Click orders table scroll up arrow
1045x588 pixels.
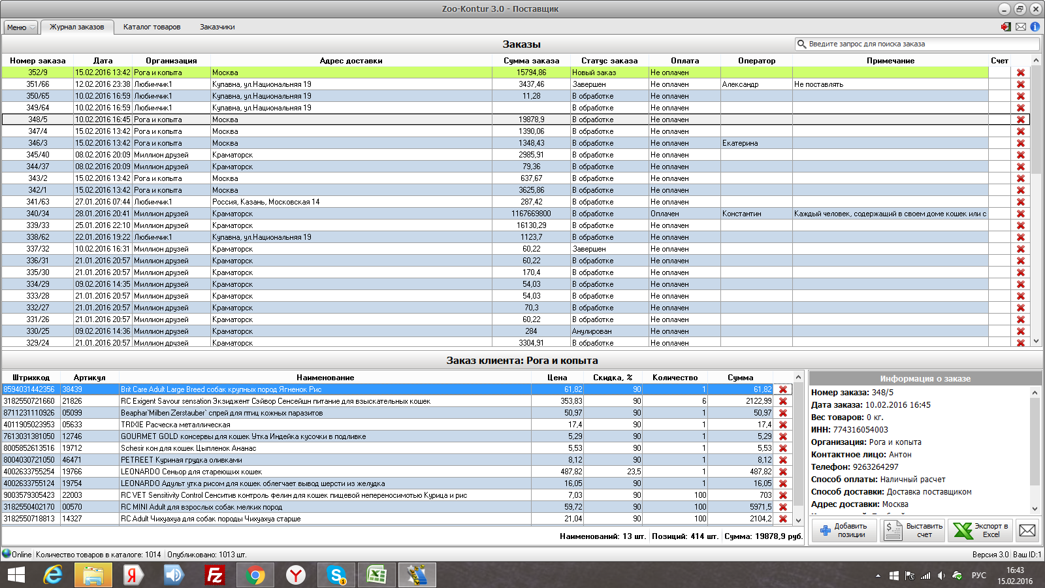coord(1036,60)
